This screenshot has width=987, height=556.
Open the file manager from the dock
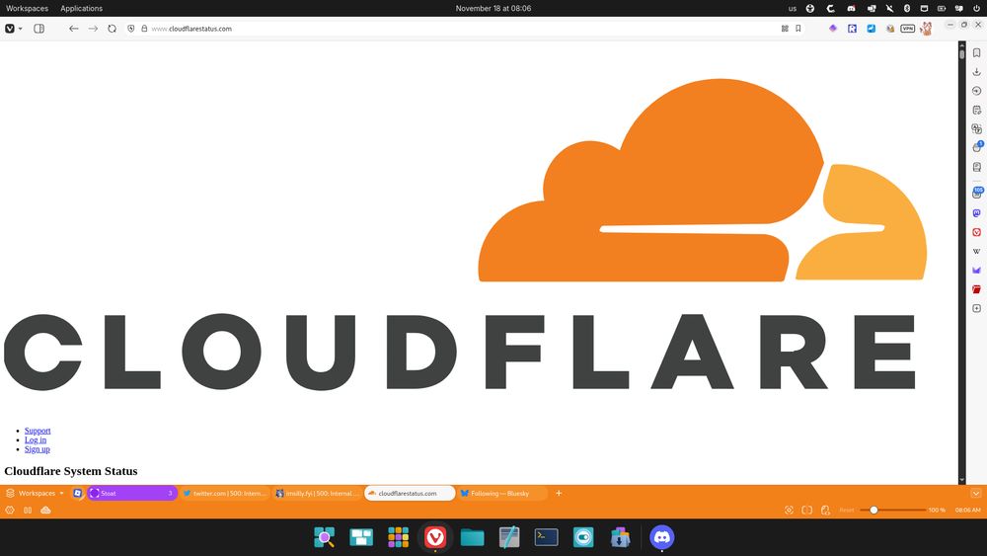[472, 537]
